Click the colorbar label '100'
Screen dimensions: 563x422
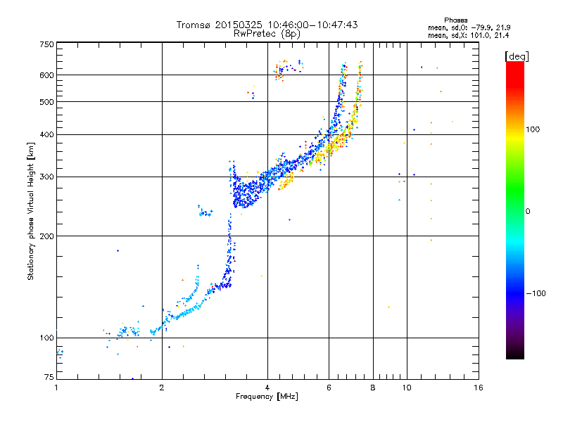(533, 129)
